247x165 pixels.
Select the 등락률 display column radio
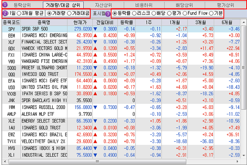122,13
